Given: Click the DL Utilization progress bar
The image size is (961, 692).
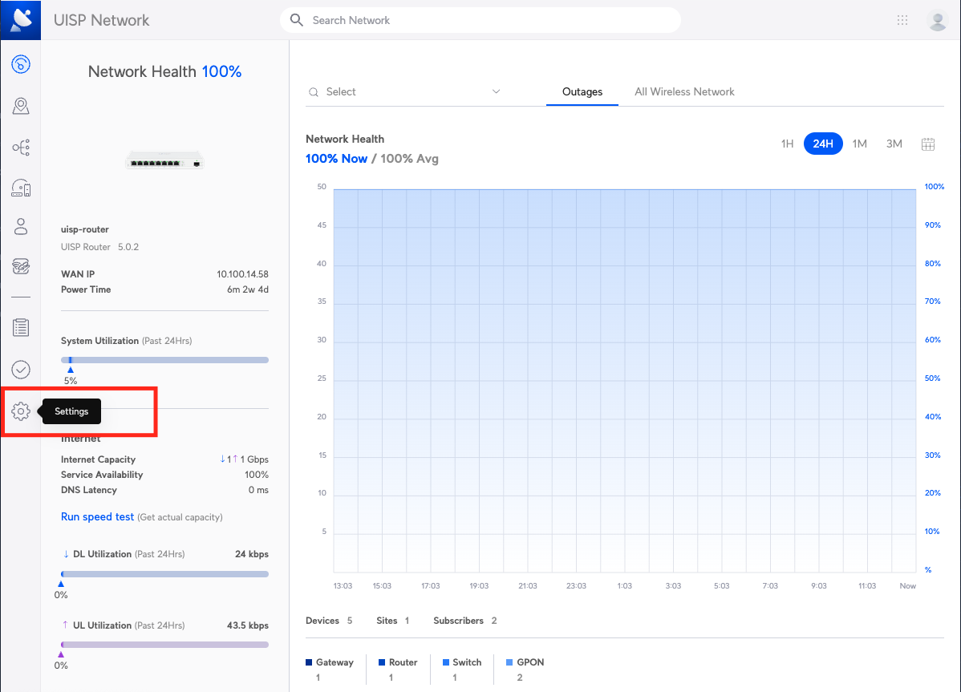Looking at the screenshot, I should click(165, 574).
